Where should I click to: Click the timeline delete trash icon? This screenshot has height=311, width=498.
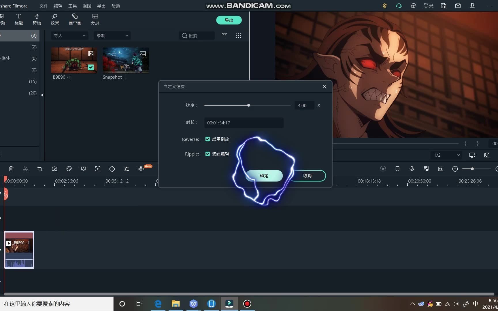coord(11,169)
